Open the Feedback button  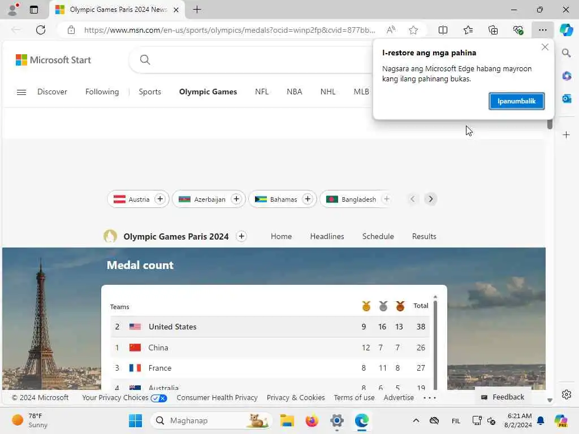pyautogui.click(x=503, y=397)
